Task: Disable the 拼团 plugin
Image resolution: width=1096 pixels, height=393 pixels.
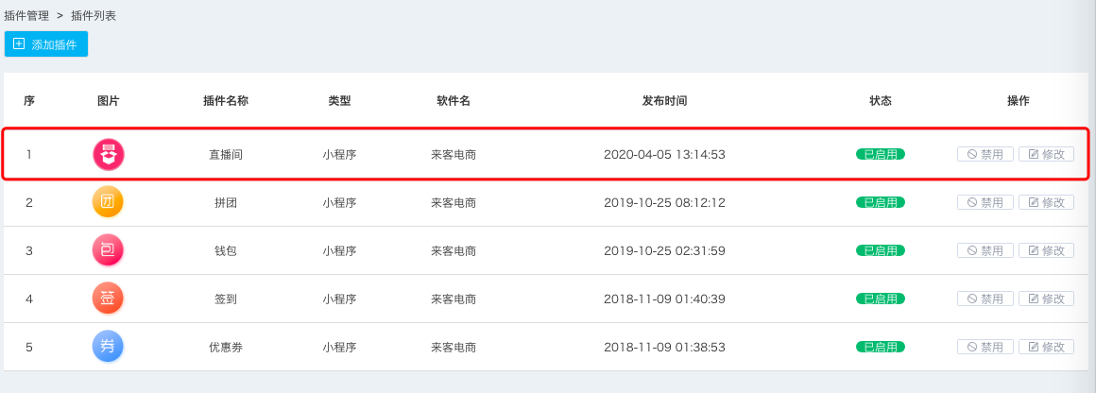Action: 985,203
